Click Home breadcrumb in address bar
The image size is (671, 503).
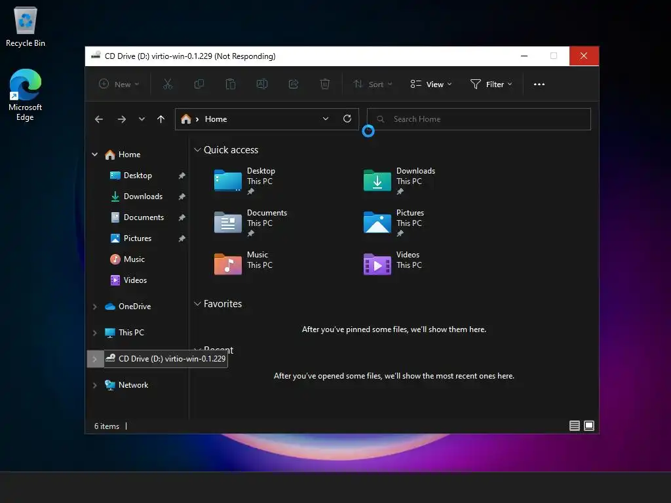(x=216, y=119)
